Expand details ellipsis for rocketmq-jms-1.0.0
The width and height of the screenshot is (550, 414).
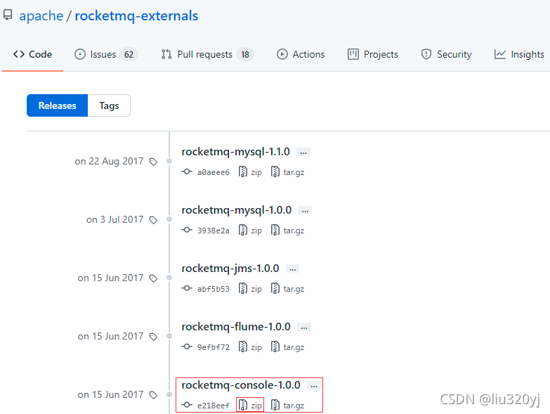pos(292,269)
